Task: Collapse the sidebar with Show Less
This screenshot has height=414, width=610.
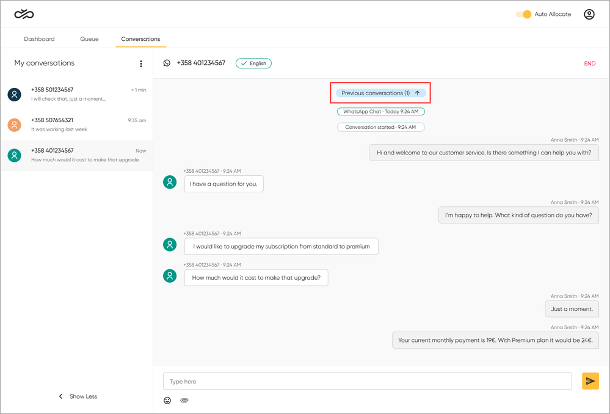Action: [78, 396]
